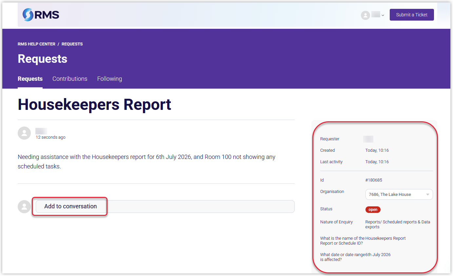Click the Submit a Ticket button
Viewport: 453px width, 276px height.
(412, 15)
